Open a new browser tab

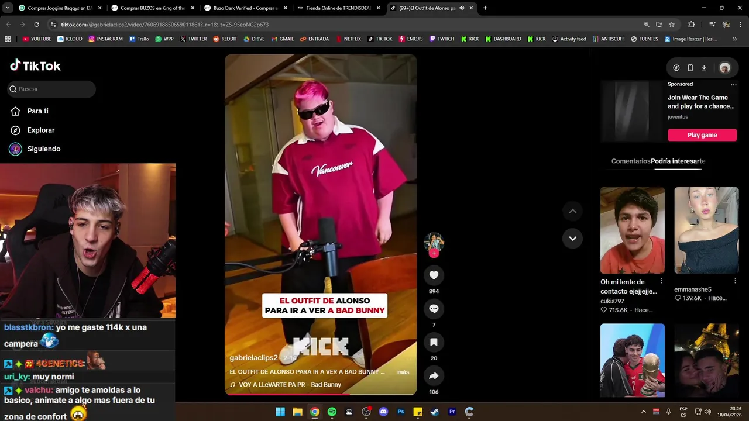[x=485, y=8]
